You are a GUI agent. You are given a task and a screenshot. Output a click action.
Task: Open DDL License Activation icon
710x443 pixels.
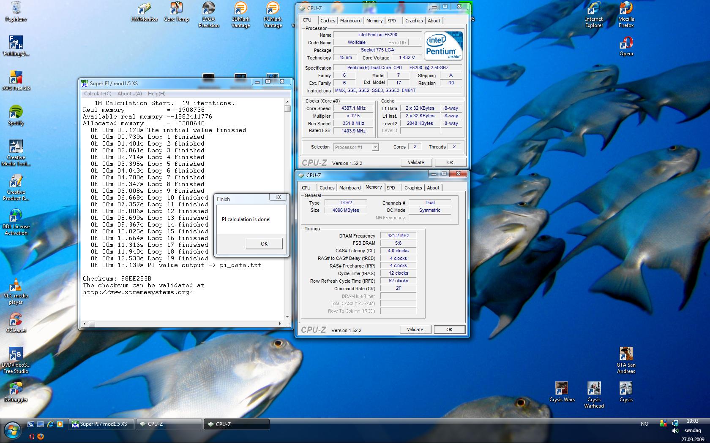[x=16, y=222]
